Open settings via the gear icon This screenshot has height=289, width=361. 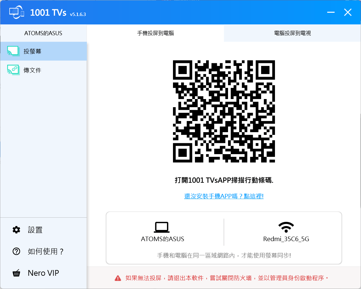[16, 230]
